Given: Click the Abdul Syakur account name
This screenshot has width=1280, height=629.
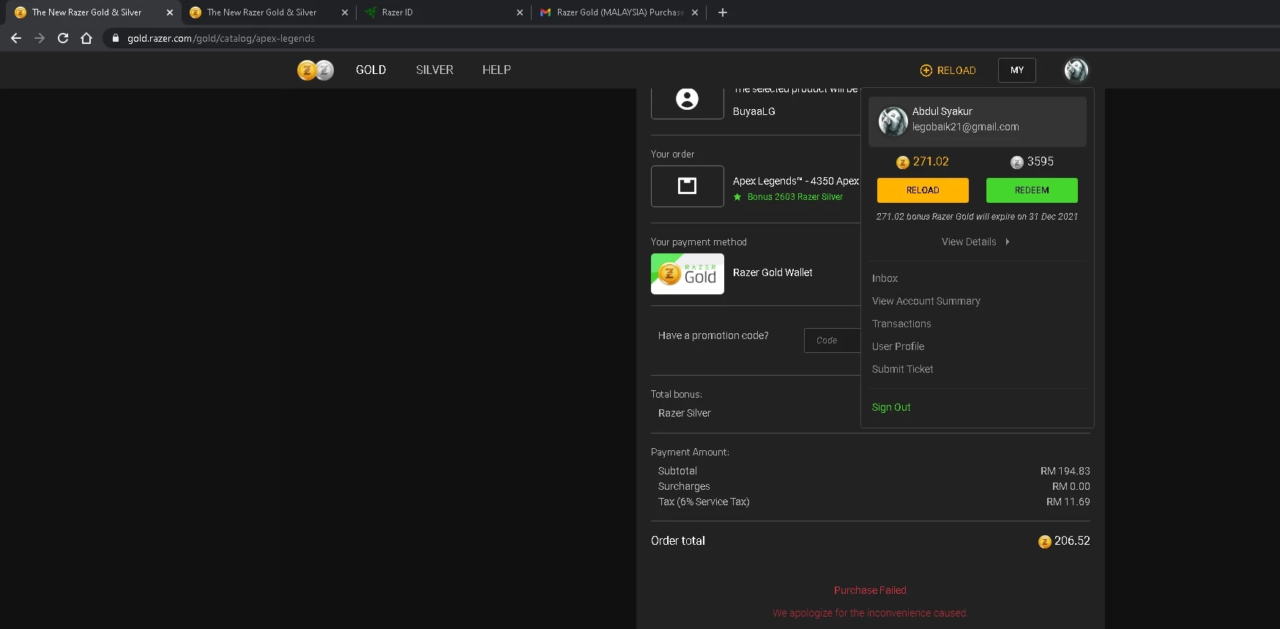Looking at the screenshot, I should [x=942, y=111].
